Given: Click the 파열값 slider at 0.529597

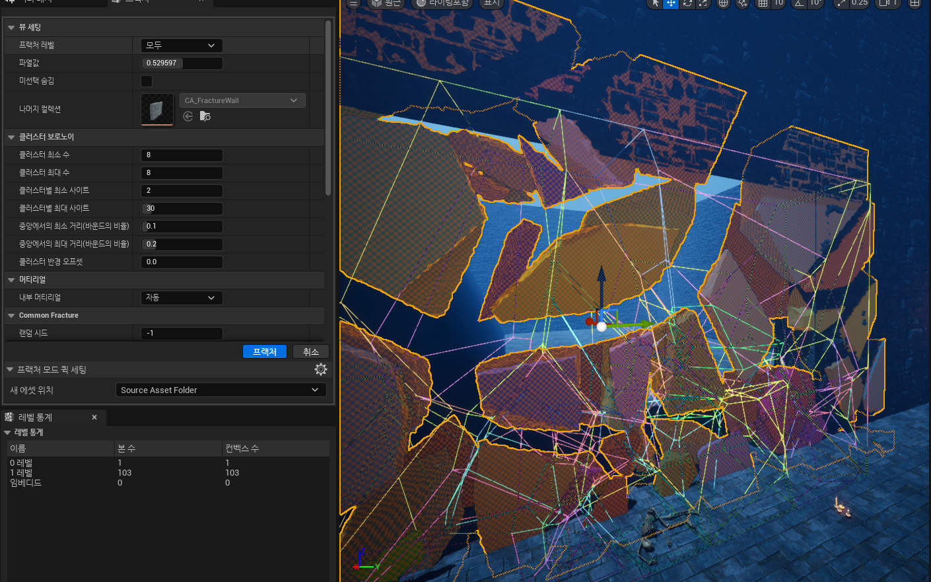Looking at the screenshot, I should [182, 63].
